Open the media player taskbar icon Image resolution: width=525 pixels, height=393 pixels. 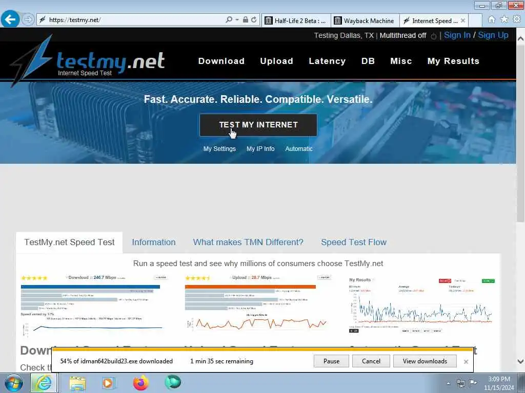pos(108,383)
